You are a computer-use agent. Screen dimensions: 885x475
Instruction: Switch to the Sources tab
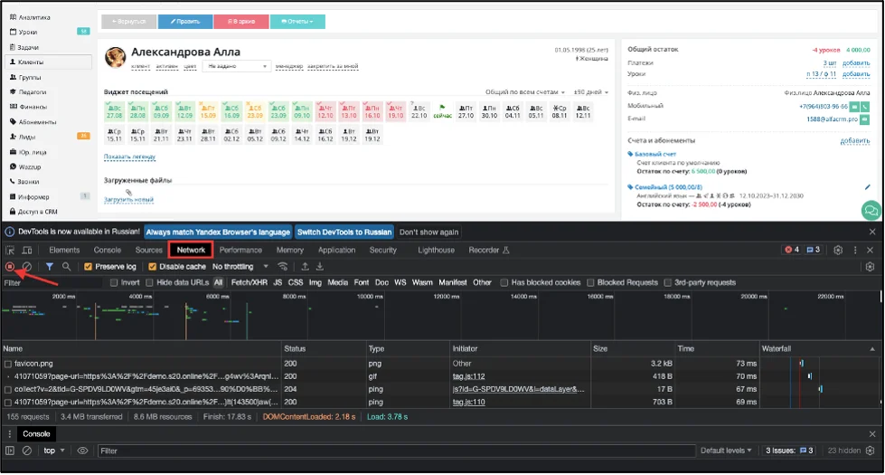click(x=148, y=251)
